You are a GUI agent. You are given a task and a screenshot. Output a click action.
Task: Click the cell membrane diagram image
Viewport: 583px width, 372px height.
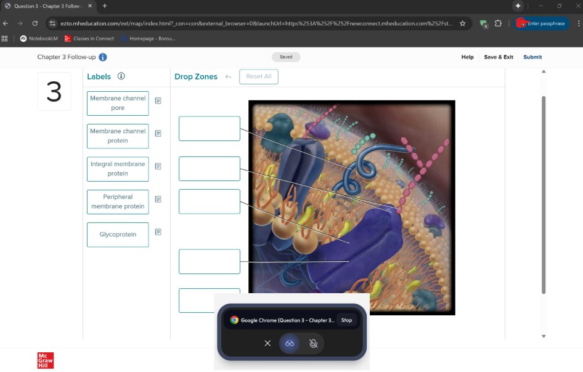pos(352,208)
